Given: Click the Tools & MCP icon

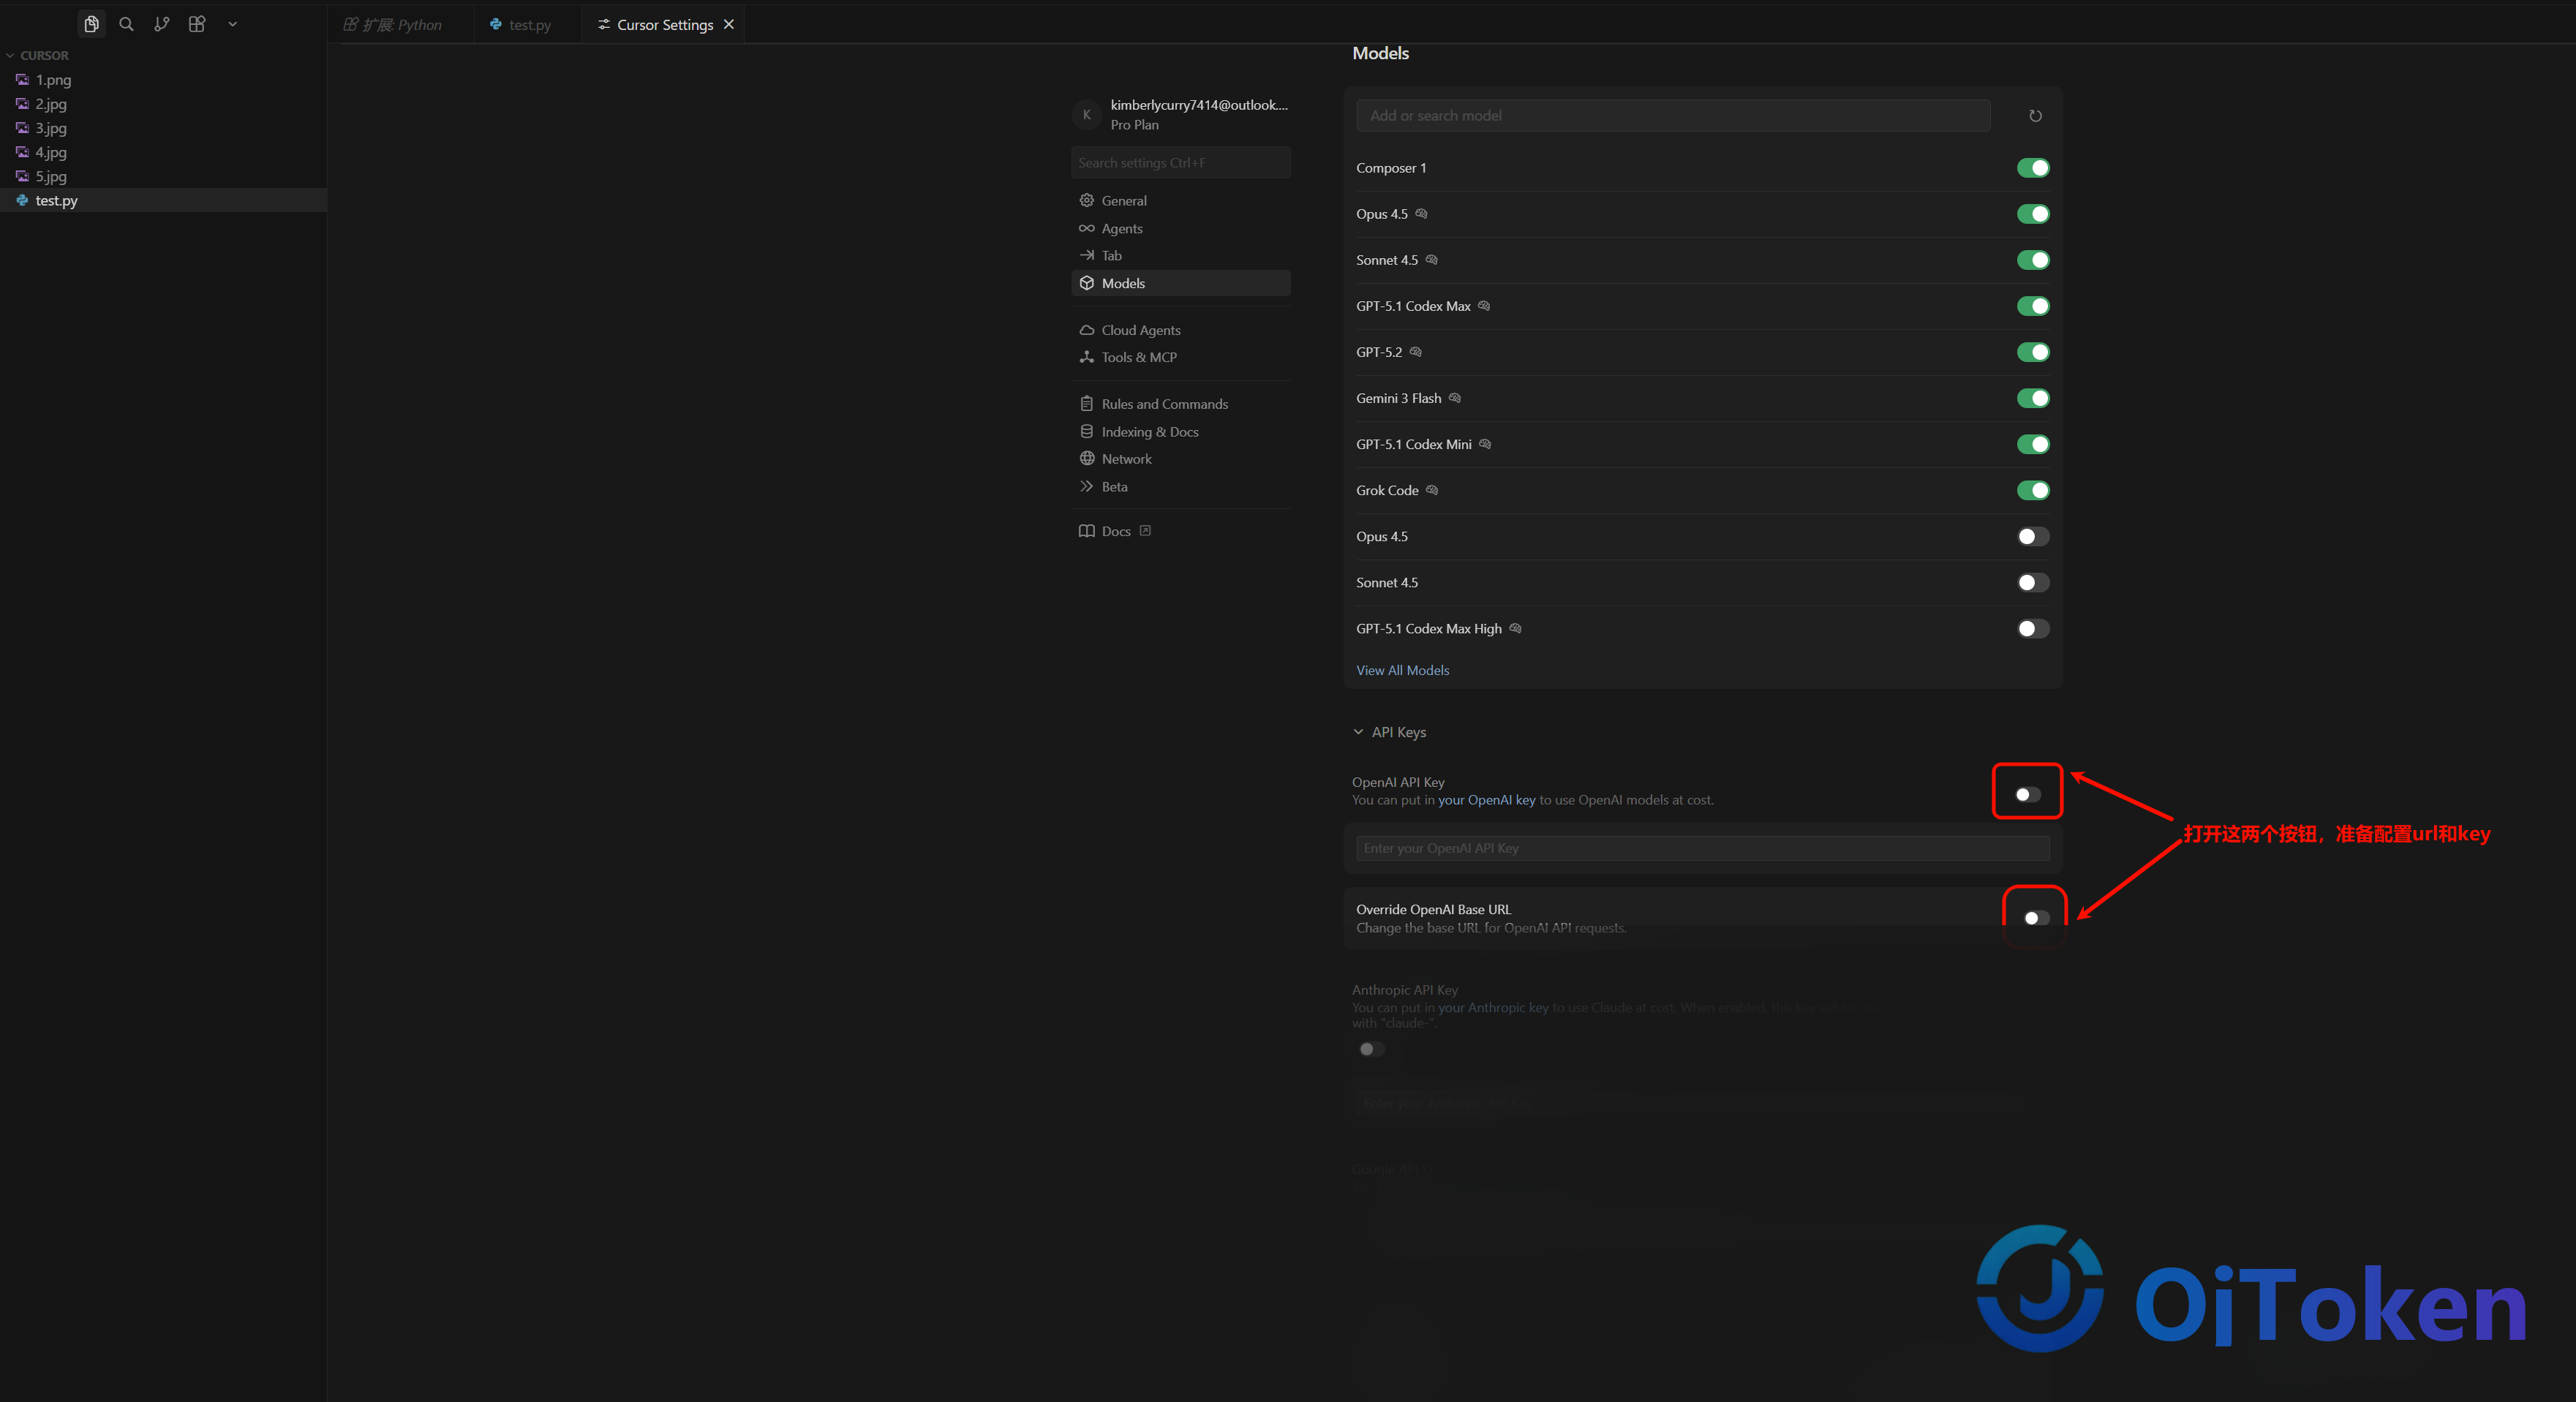Looking at the screenshot, I should 1086,357.
